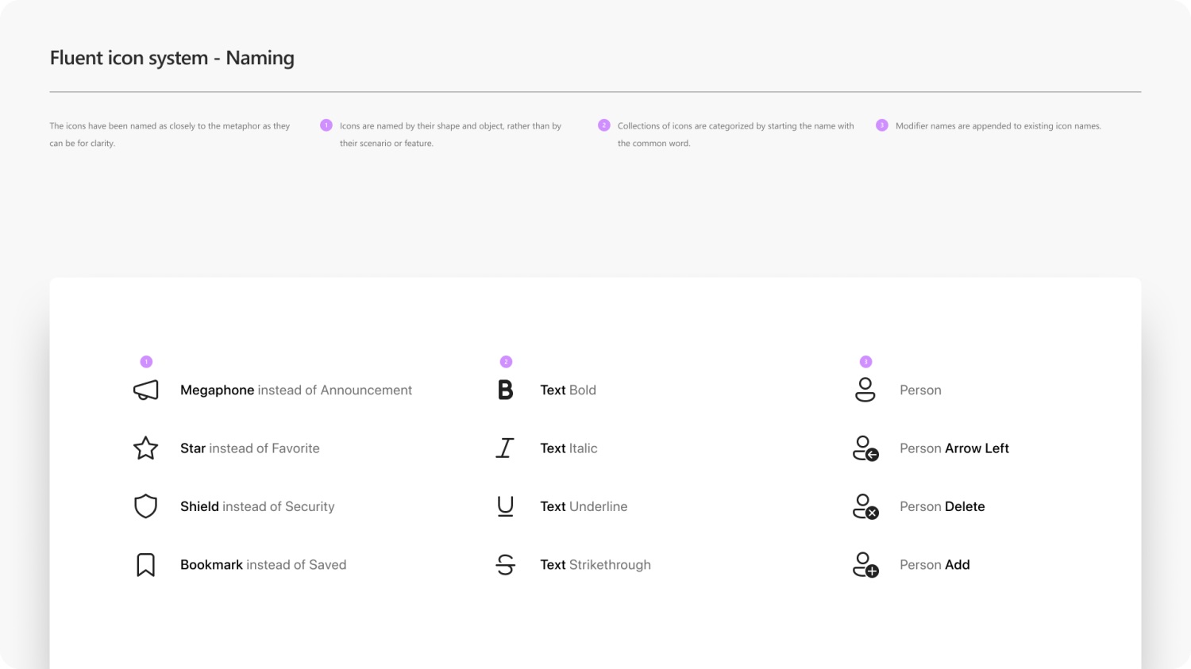Select the "Shield instead of Security" text
The image size is (1191, 669).
257,506
